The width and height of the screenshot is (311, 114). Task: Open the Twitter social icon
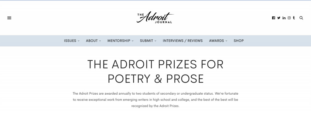pos(279,18)
